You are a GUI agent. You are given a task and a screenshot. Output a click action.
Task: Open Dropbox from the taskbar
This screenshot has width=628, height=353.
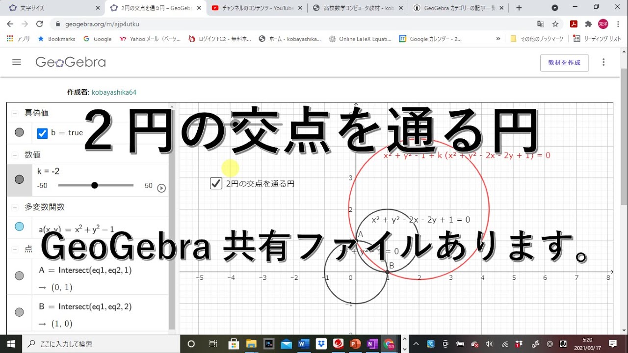pyautogui.click(x=321, y=344)
